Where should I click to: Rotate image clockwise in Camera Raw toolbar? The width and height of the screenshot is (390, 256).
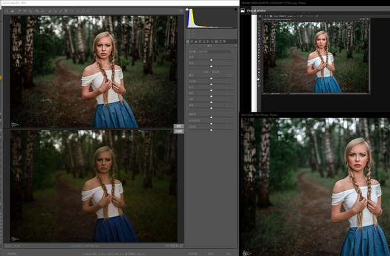pyautogui.click(x=89, y=11)
